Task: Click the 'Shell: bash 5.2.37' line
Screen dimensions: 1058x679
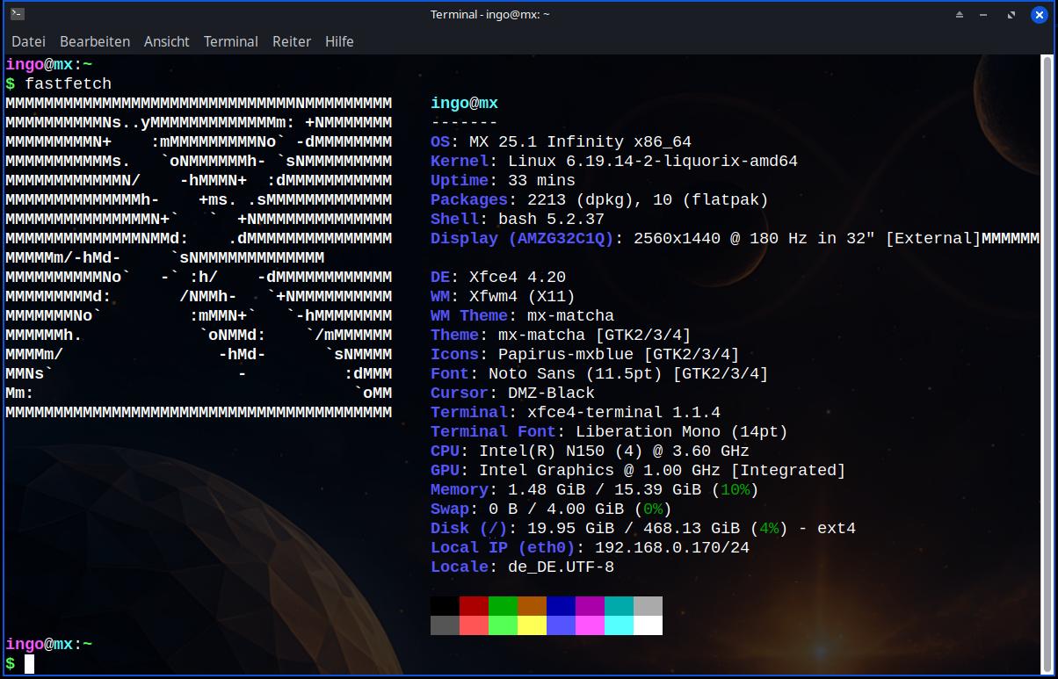Action: point(518,219)
